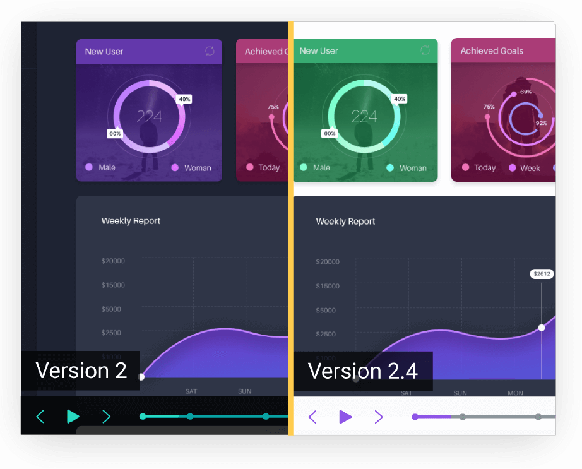
Task: Select Woman legend in green New User card
Action: click(x=407, y=168)
